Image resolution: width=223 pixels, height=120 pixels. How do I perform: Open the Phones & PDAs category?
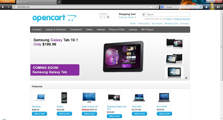[117, 30]
